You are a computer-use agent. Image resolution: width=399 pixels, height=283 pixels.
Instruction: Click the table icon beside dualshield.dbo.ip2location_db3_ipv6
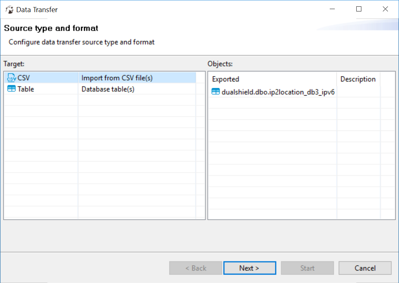click(x=215, y=92)
